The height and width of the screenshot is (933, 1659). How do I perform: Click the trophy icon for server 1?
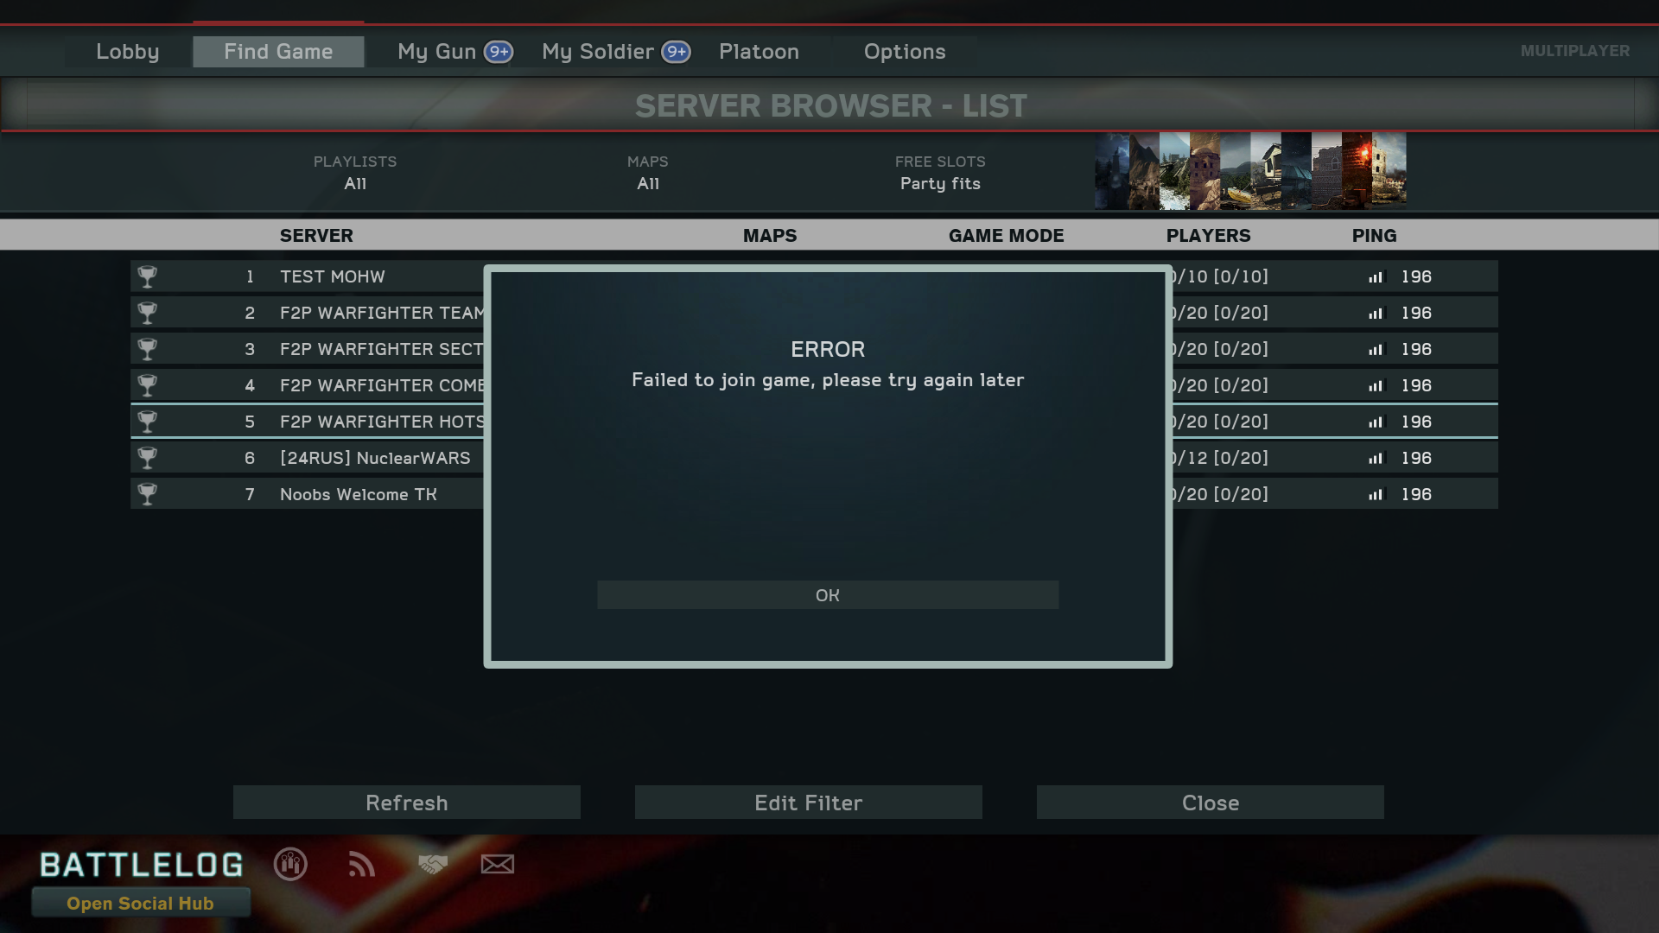point(148,276)
